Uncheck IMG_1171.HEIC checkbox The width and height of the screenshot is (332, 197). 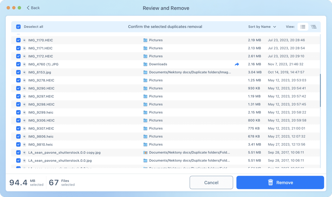click(19, 48)
